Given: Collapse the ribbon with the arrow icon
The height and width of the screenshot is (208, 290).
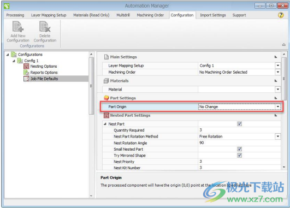Looking at the screenshot, I should 283,45.
